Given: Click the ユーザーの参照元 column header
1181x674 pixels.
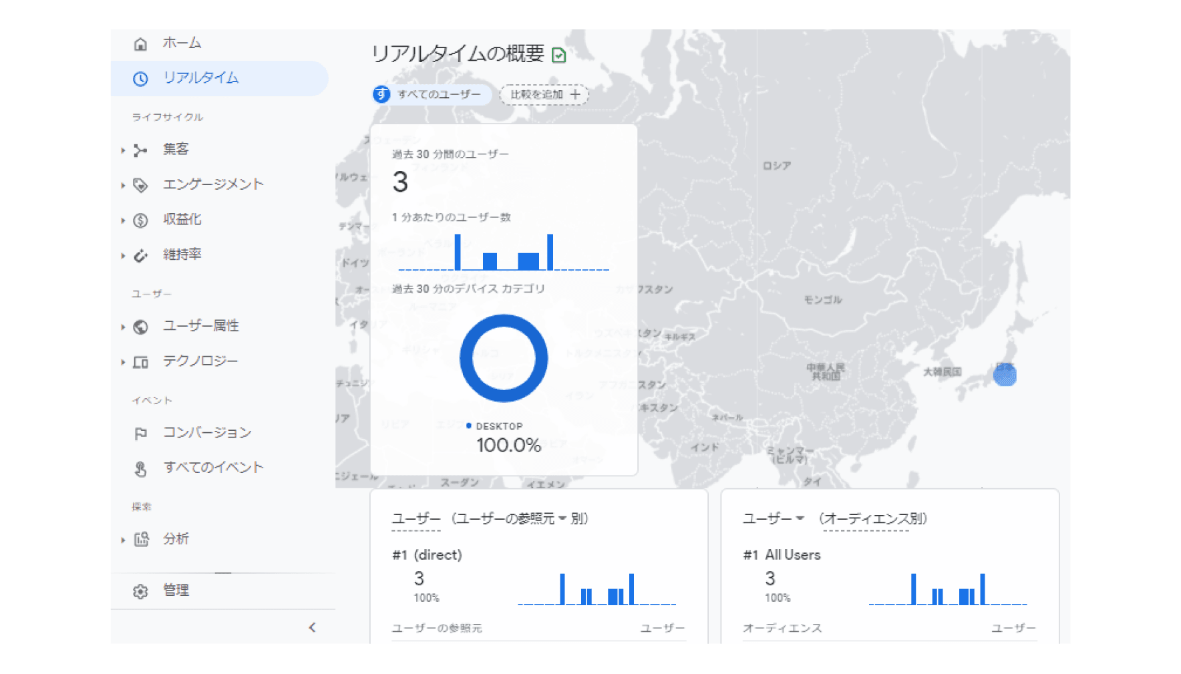Looking at the screenshot, I should [437, 628].
